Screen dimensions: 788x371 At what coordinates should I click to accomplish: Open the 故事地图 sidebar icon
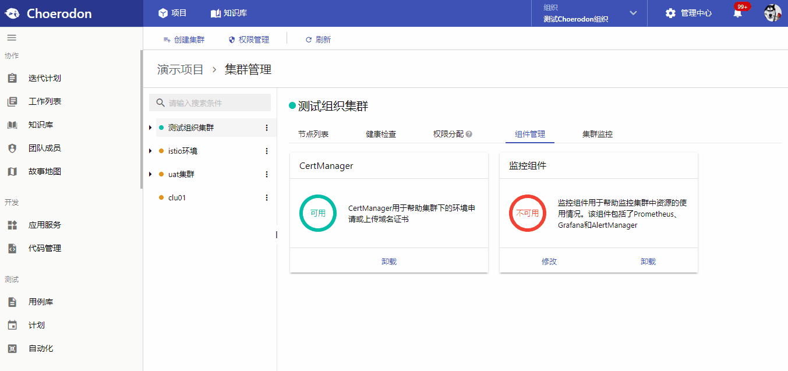point(13,171)
